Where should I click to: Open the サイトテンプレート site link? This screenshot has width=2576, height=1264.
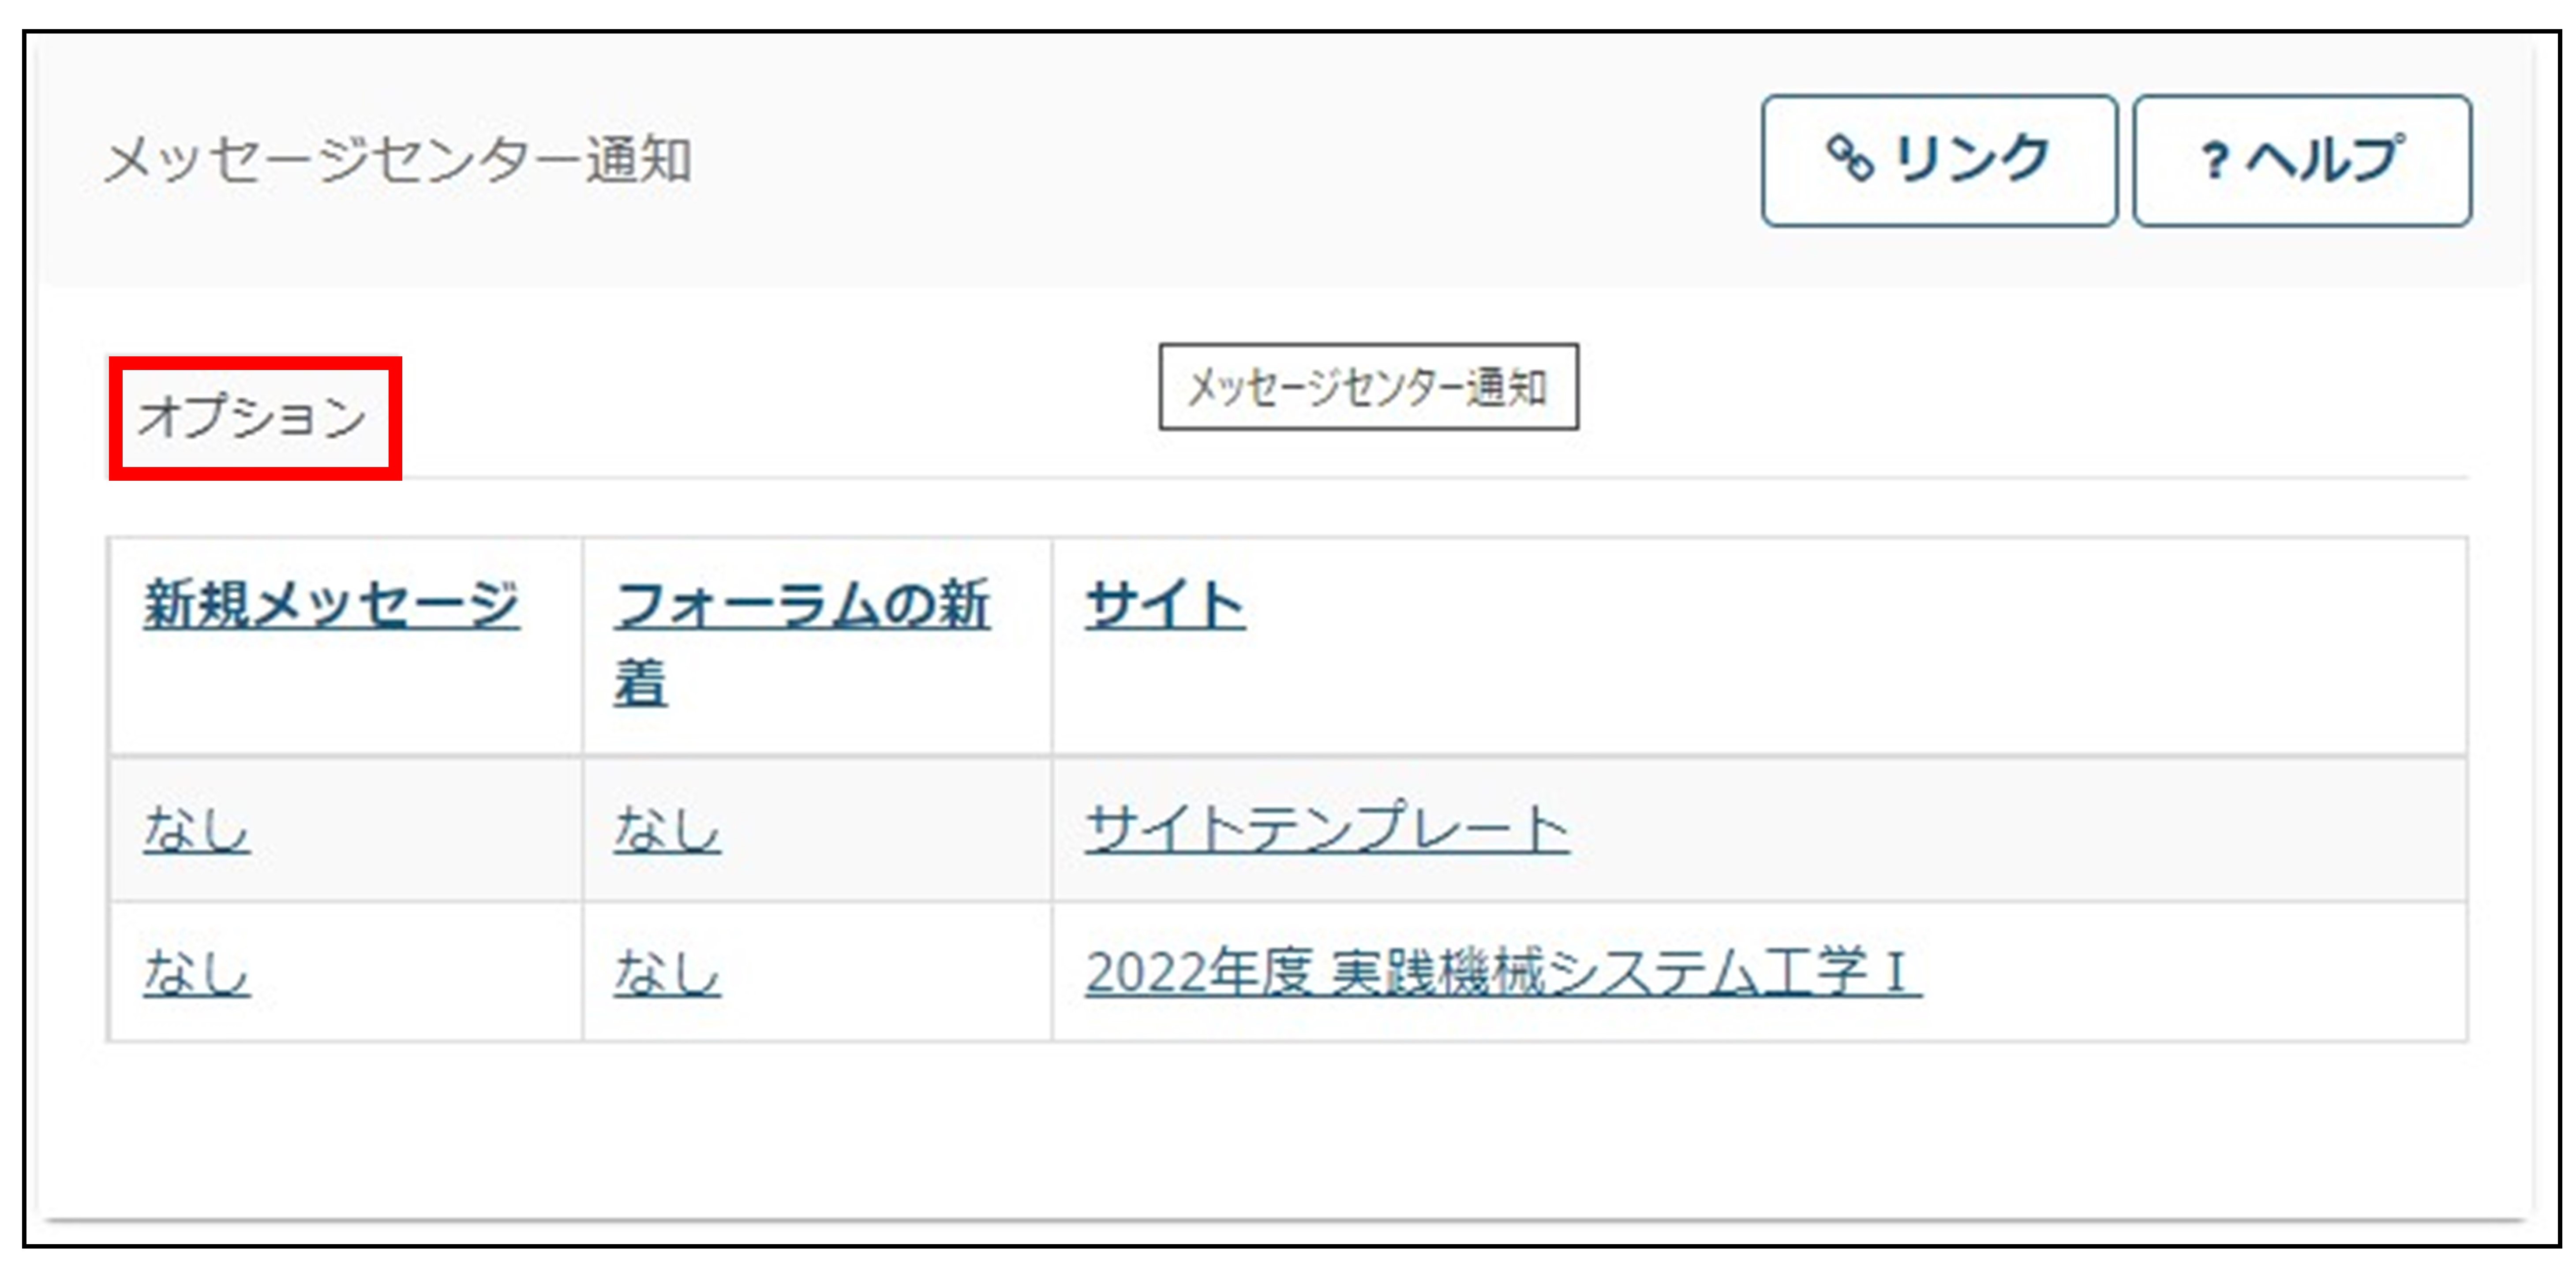point(1327,829)
